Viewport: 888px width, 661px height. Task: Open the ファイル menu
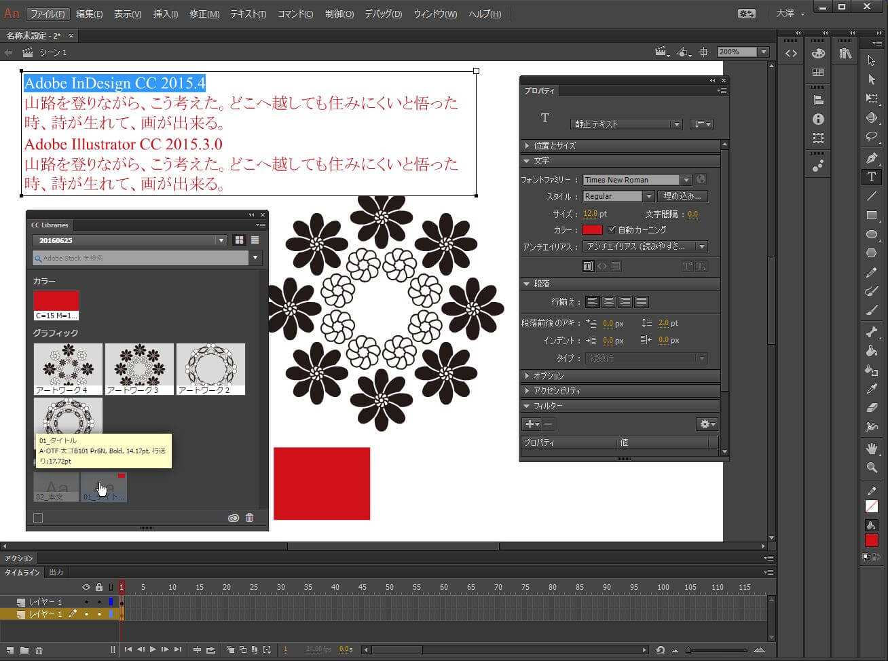click(48, 14)
